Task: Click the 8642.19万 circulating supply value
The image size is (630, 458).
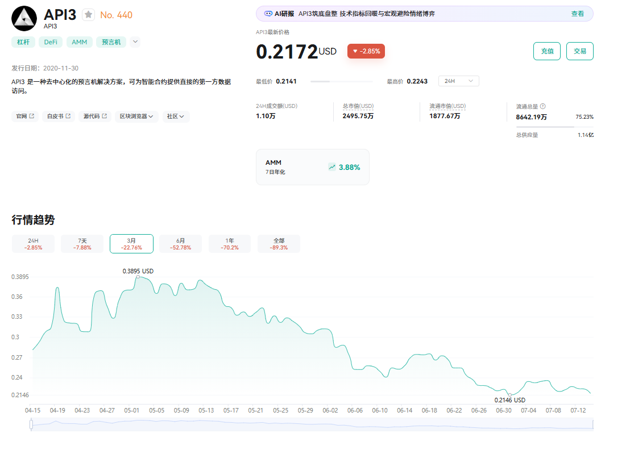Action: (531, 117)
